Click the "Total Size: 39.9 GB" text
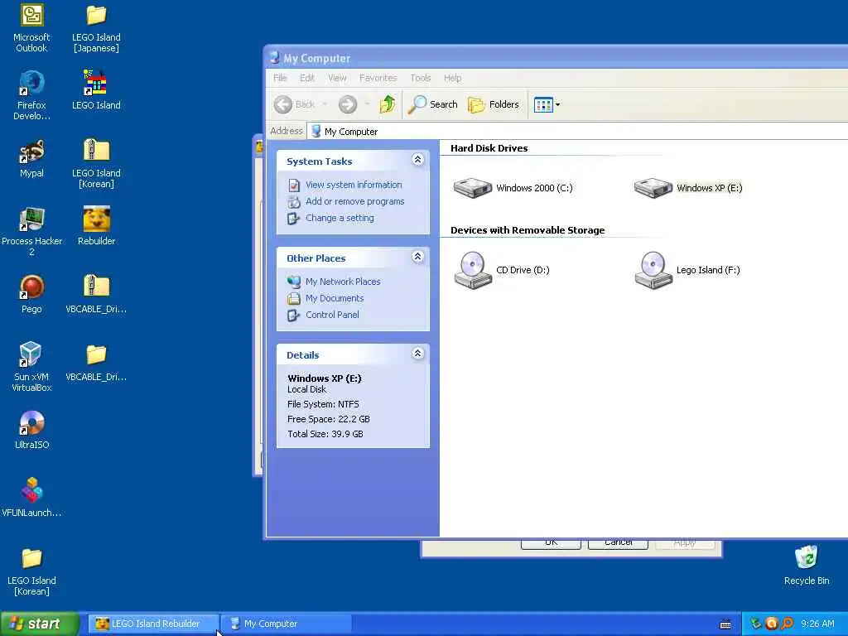This screenshot has width=848, height=636. [325, 434]
